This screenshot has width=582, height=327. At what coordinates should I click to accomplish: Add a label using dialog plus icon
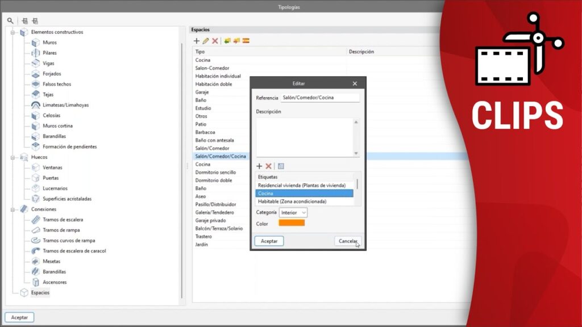260,166
